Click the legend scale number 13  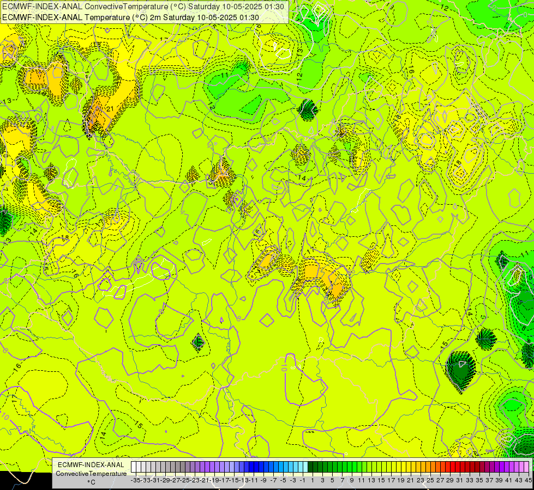point(371,480)
